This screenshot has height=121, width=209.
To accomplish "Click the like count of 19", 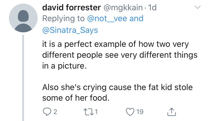I will [x=140, y=112].
